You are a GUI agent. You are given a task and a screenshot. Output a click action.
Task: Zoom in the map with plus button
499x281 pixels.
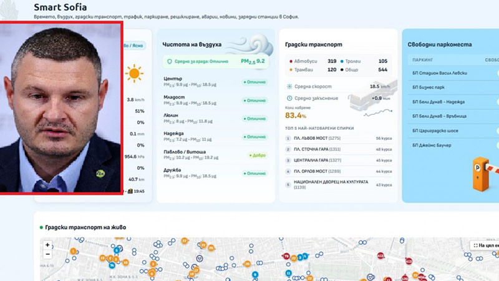pyautogui.click(x=47, y=245)
